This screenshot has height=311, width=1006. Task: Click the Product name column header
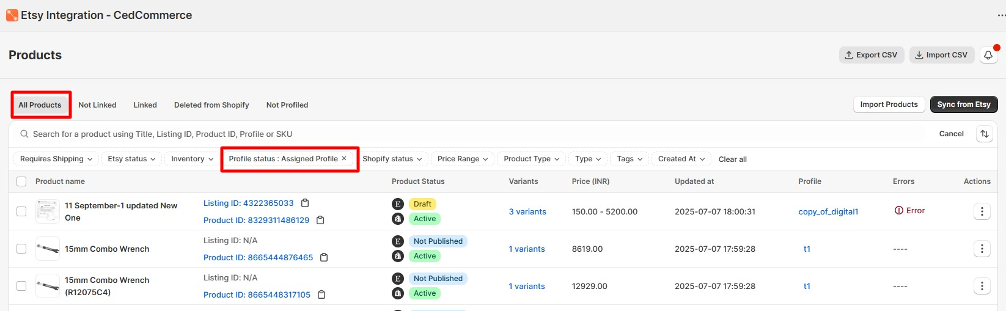click(x=60, y=181)
